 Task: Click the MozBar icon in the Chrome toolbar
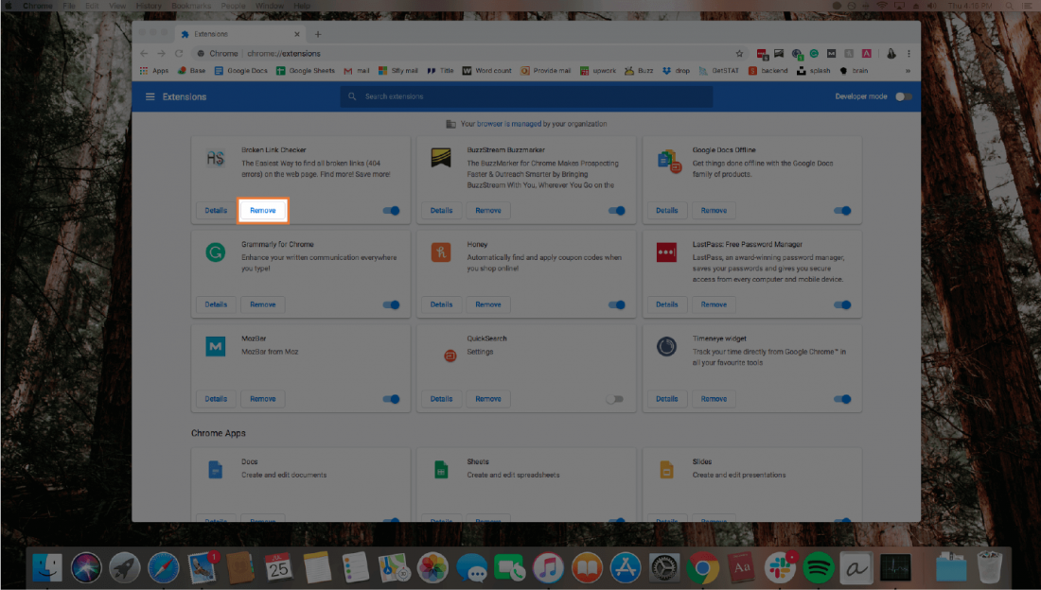point(831,53)
